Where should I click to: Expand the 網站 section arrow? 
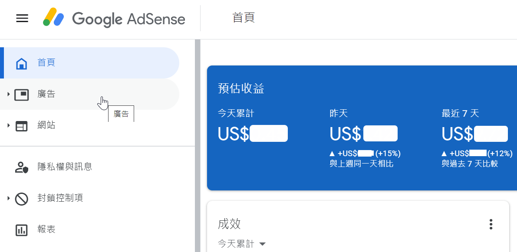click(9, 125)
